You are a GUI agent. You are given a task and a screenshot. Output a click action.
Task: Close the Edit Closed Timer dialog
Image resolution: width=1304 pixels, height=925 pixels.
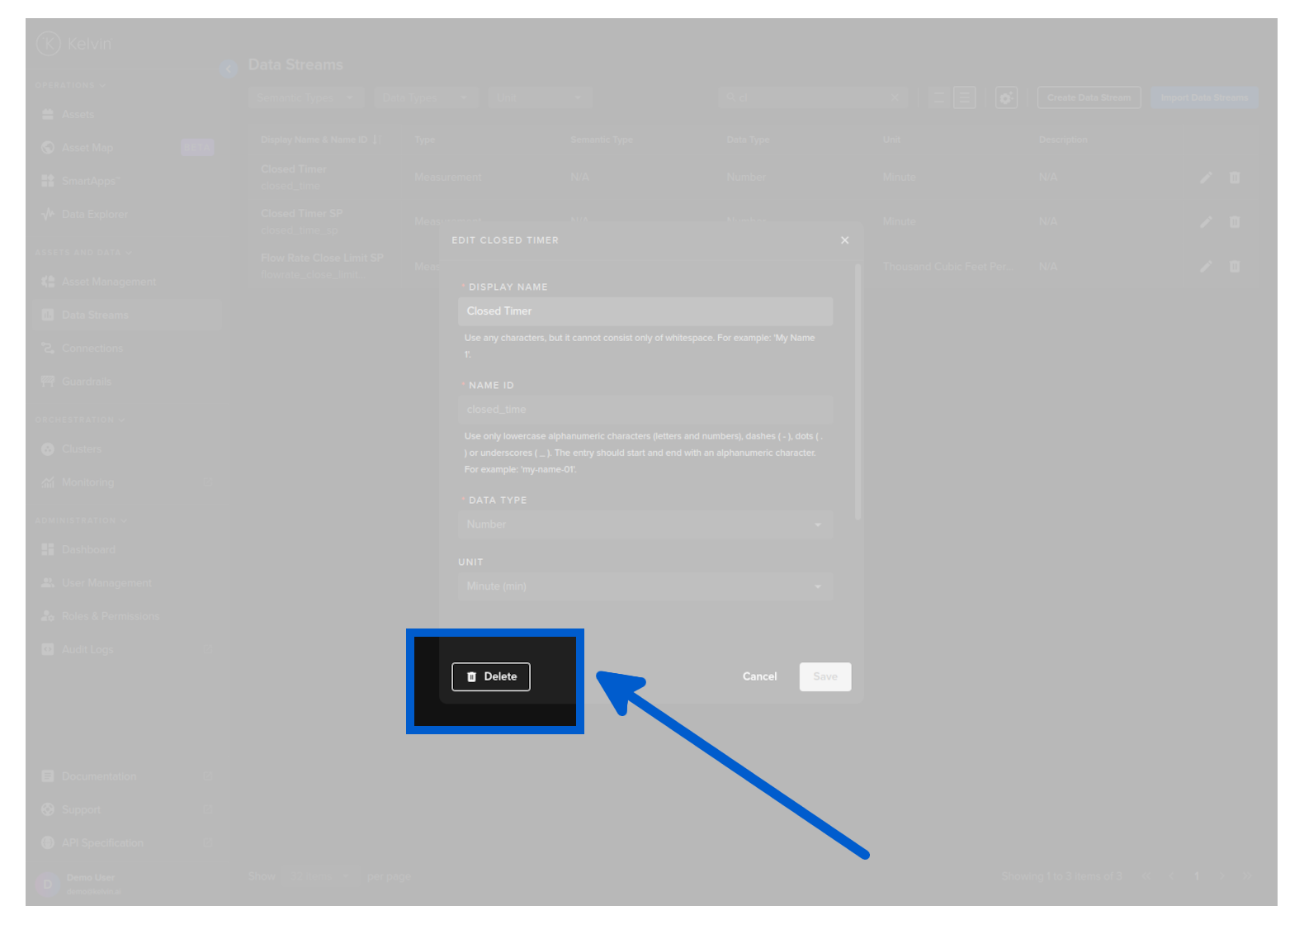pyautogui.click(x=844, y=240)
